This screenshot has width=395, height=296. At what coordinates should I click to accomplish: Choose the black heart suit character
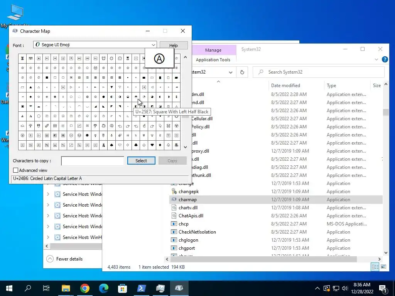coord(152,145)
